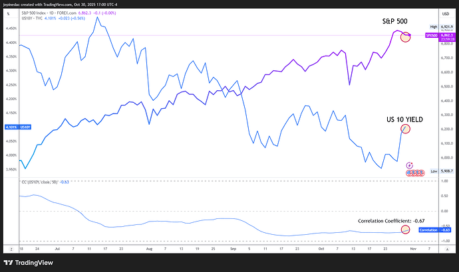Screen dimensions: 459x272
Task: Click the flag event markers near Low label
Action: tap(415, 172)
